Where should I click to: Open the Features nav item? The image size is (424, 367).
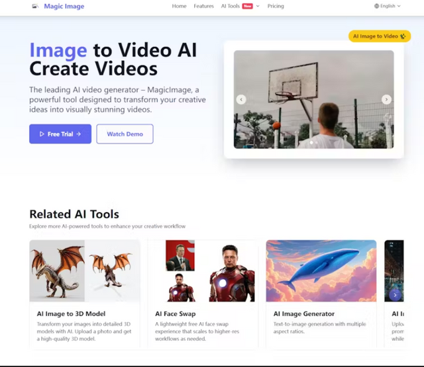[203, 6]
